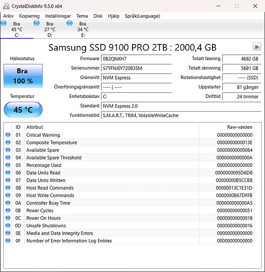Open the Arkiv menu
Image resolution: width=265 pixels, height=272 pixels.
point(9,16)
